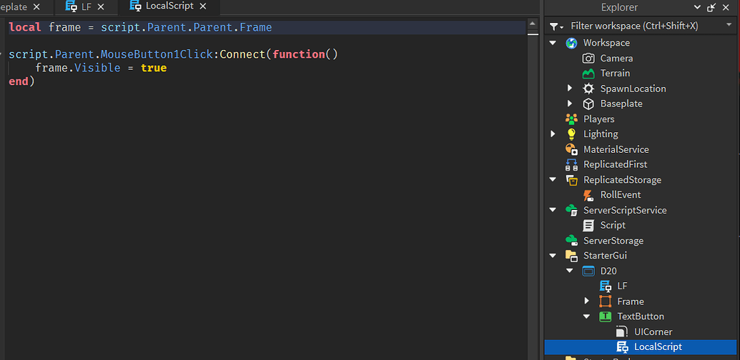This screenshot has width=740, height=360.
Task: Click the ReplicatedStorage box icon
Action: coord(571,179)
